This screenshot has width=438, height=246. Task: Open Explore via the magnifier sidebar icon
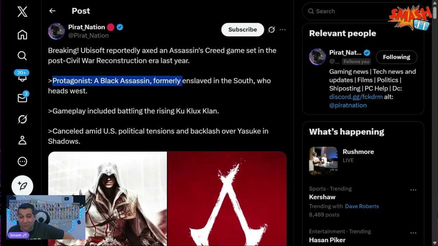tap(22, 56)
